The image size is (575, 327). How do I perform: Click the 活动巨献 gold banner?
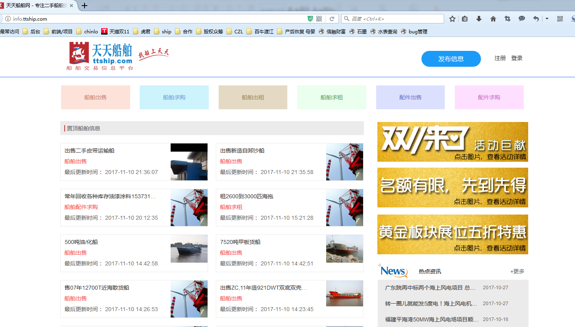click(453, 142)
